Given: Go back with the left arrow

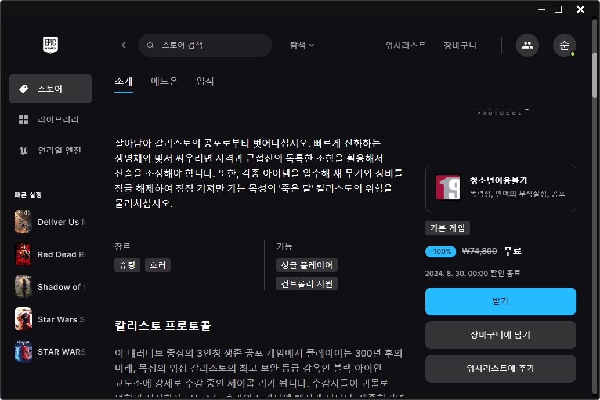Looking at the screenshot, I should [124, 45].
